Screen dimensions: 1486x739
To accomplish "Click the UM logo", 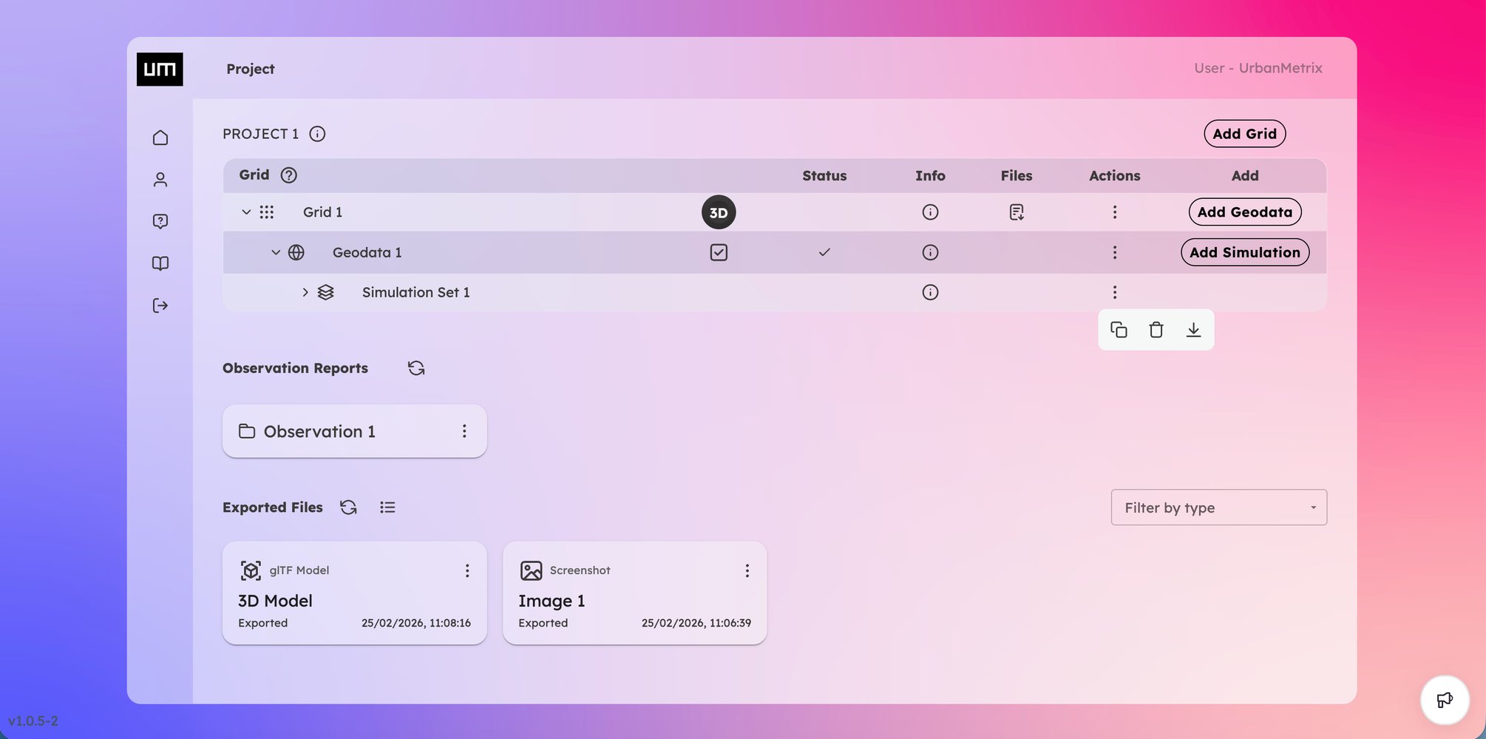I will coord(160,70).
